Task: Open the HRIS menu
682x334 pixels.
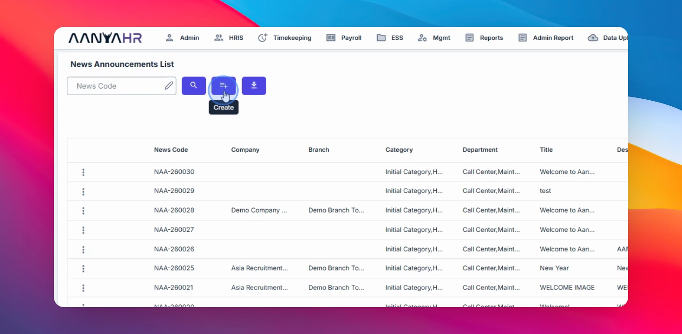Action: tap(229, 38)
